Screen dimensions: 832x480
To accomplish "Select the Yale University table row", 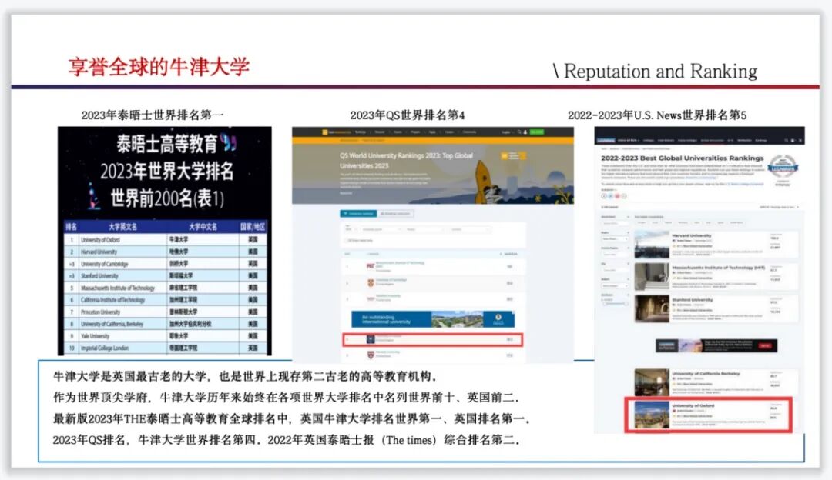I will (x=165, y=336).
